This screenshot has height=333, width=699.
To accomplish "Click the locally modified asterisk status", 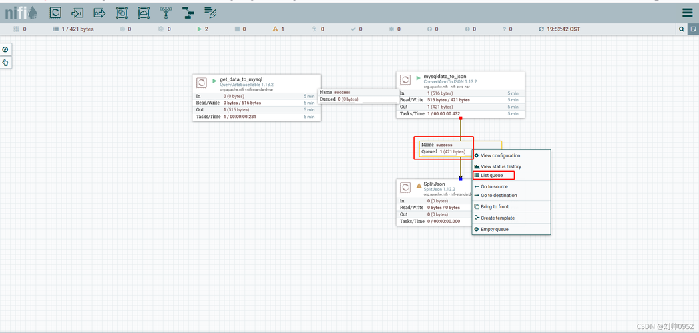I will tap(395, 29).
